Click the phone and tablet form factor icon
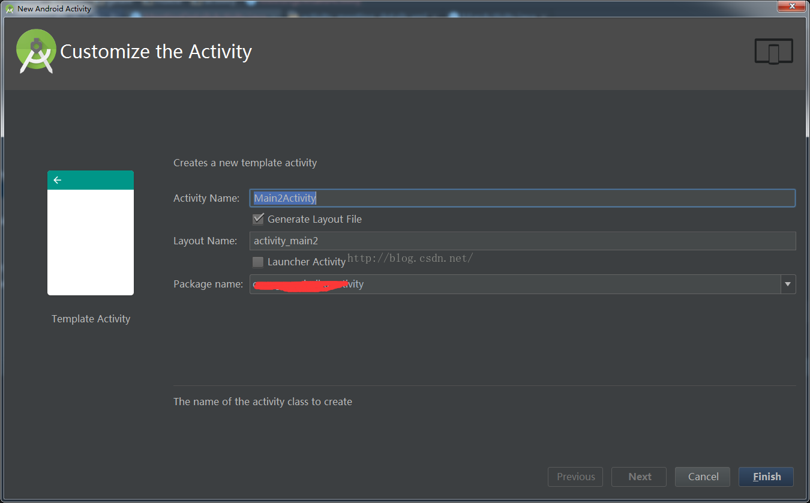Image resolution: width=810 pixels, height=503 pixels. [x=773, y=52]
